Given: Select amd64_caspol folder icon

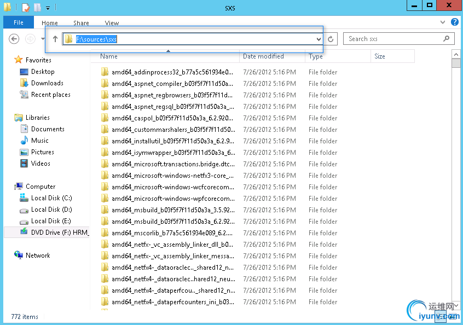Looking at the screenshot, I should [105, 118].
